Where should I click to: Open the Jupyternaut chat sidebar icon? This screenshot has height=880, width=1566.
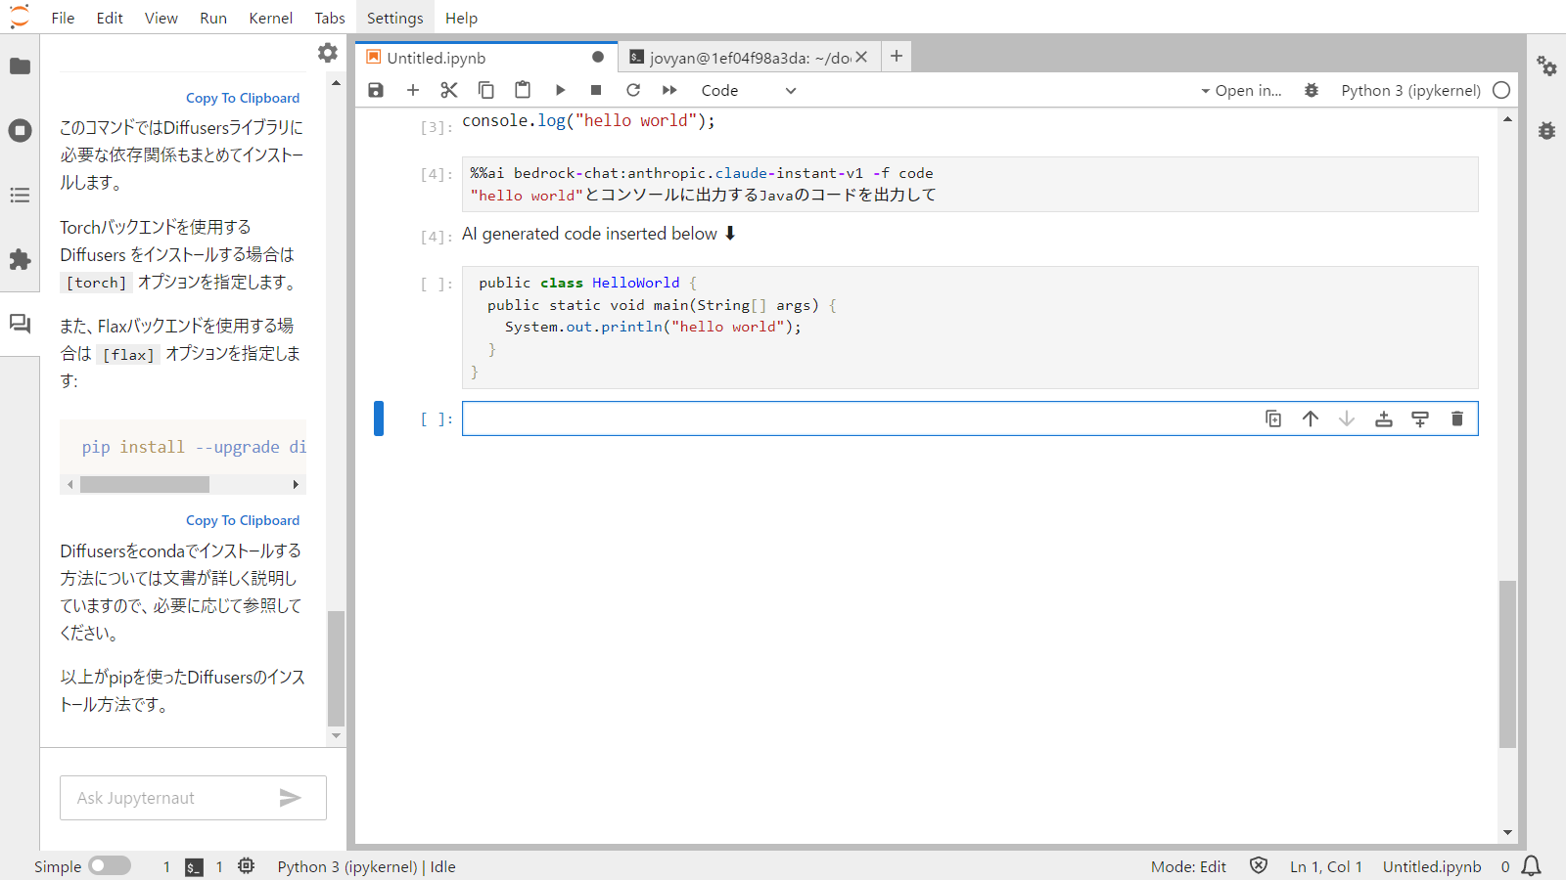click(x=20, y=324)
